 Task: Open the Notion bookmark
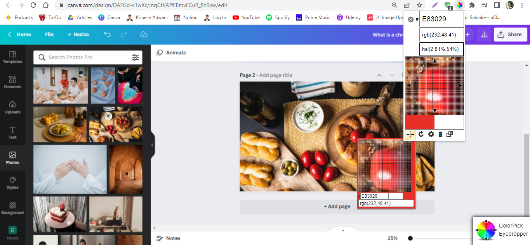click(x=186, y=17)
